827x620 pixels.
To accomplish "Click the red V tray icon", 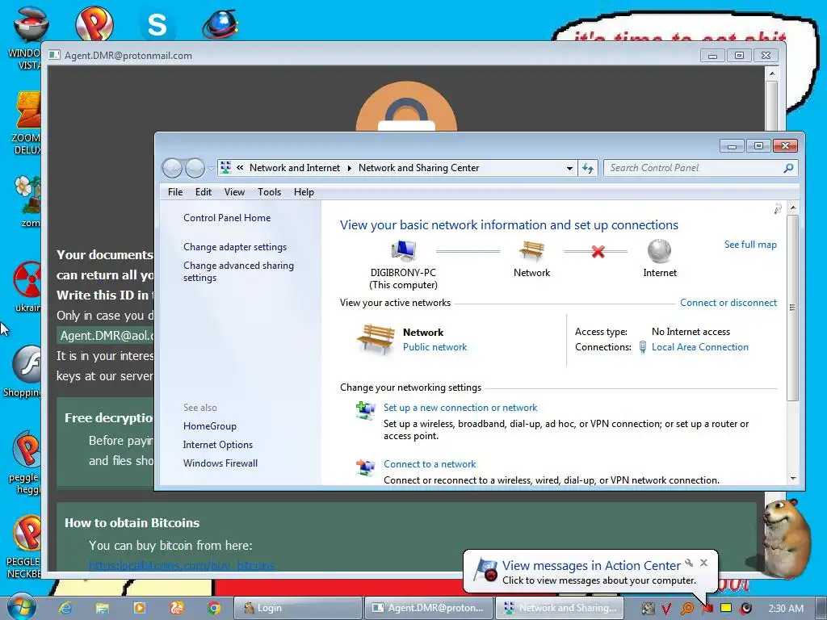I will coord(666,609).
